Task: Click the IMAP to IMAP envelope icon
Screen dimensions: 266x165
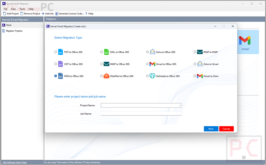Action: point(200,52)
